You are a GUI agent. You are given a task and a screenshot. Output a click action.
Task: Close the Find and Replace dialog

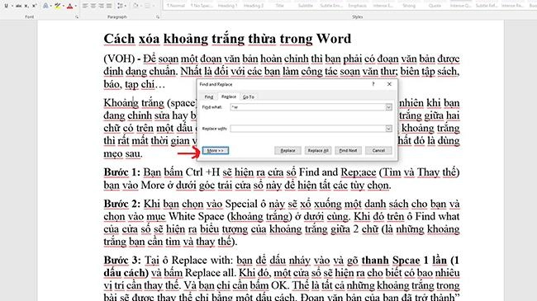pyautogui.click(x=389, y=84)
